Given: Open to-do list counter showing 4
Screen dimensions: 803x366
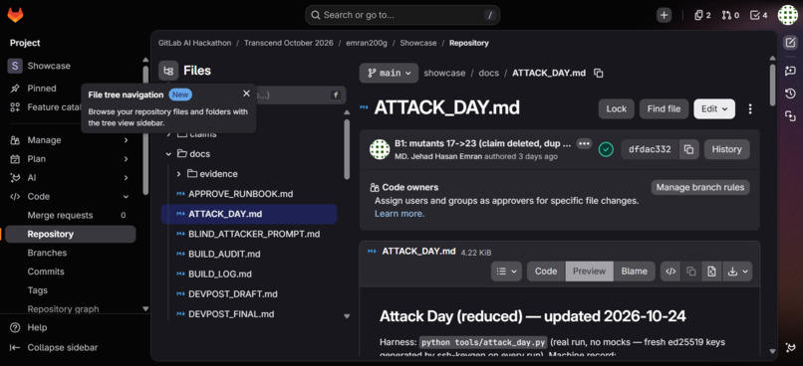Looking at the screenshot, I should pyautogui.click(x=758, y=15).
